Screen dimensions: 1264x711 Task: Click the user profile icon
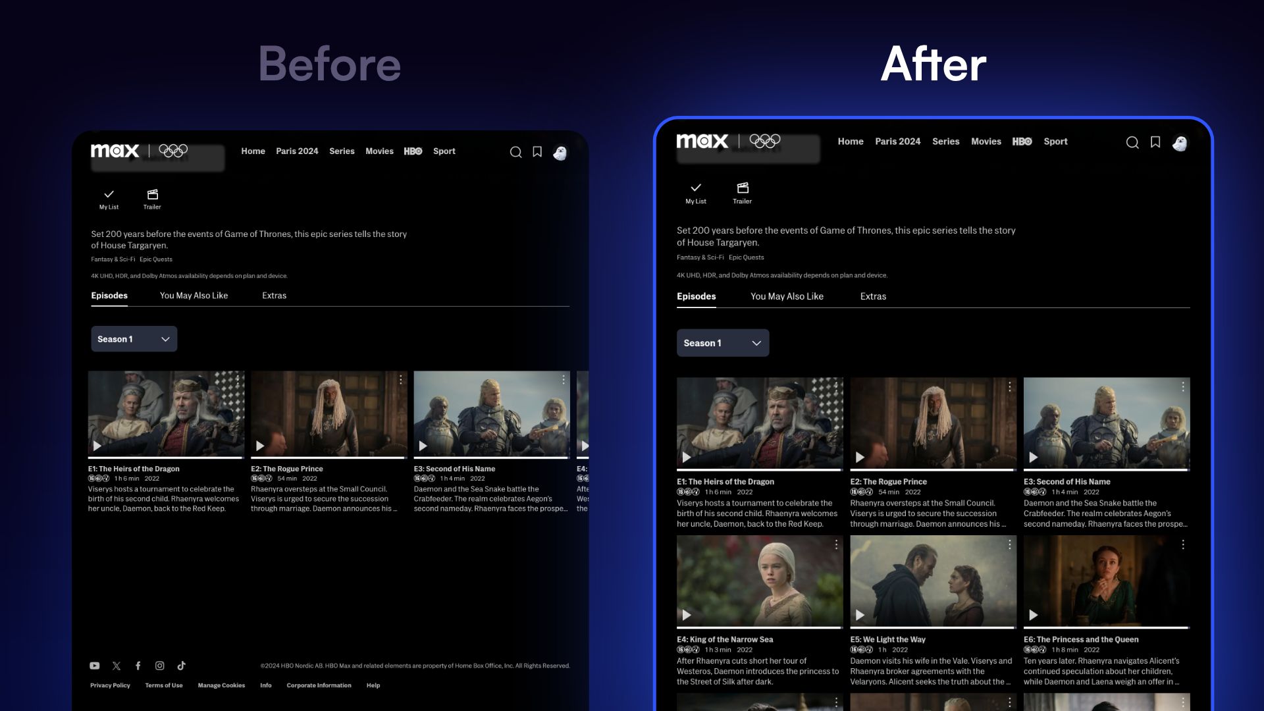[1180, 142]
